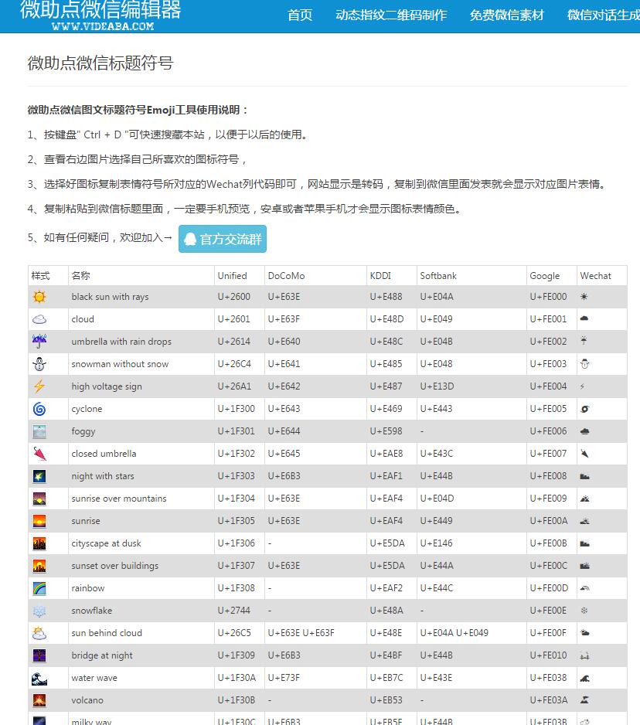
Task: Click the U+FE006 Google code
Action: (x=549, y=431)
